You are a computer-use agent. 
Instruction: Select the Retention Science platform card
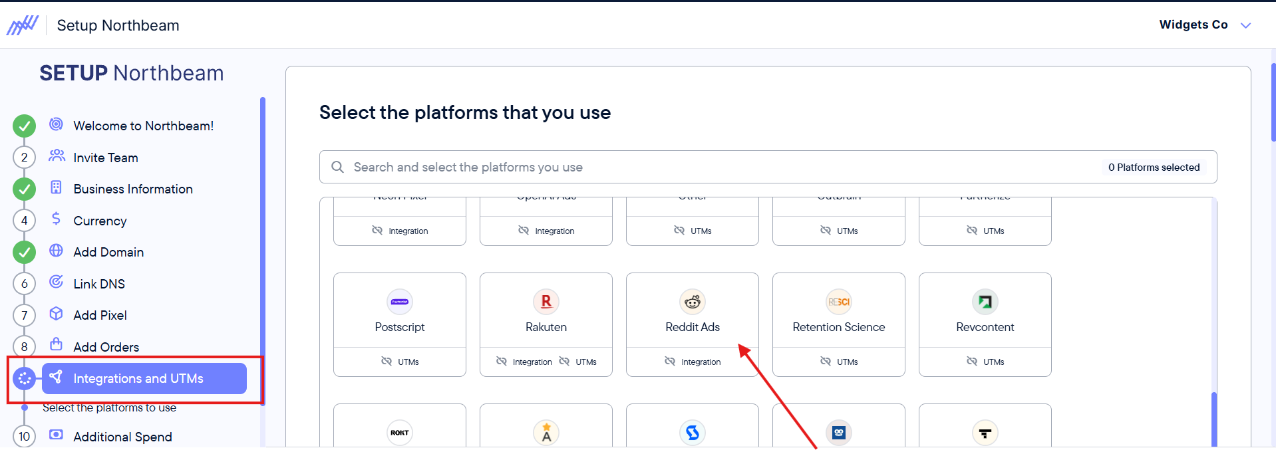click(x=839, y=324)
